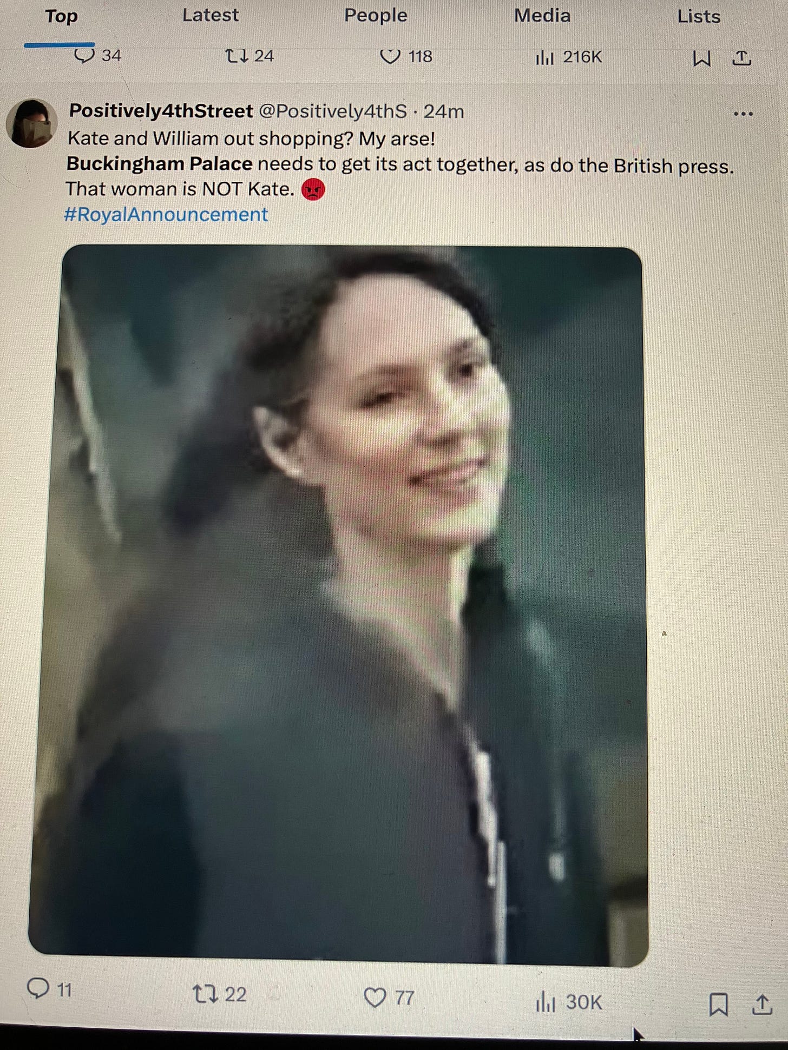Viewport: 788px width, 1050px height.
Task: Open the People tab
Action: (x=376, y=15)
